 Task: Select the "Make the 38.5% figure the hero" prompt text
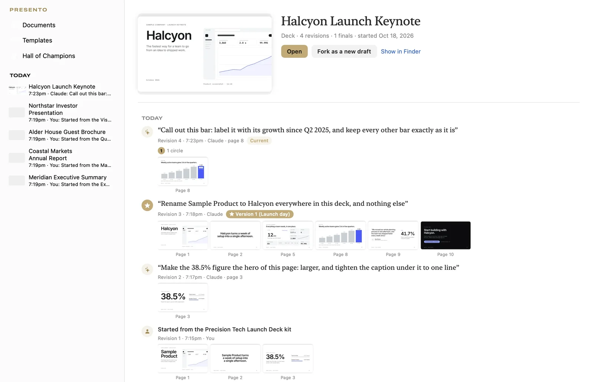coord(308,268)
